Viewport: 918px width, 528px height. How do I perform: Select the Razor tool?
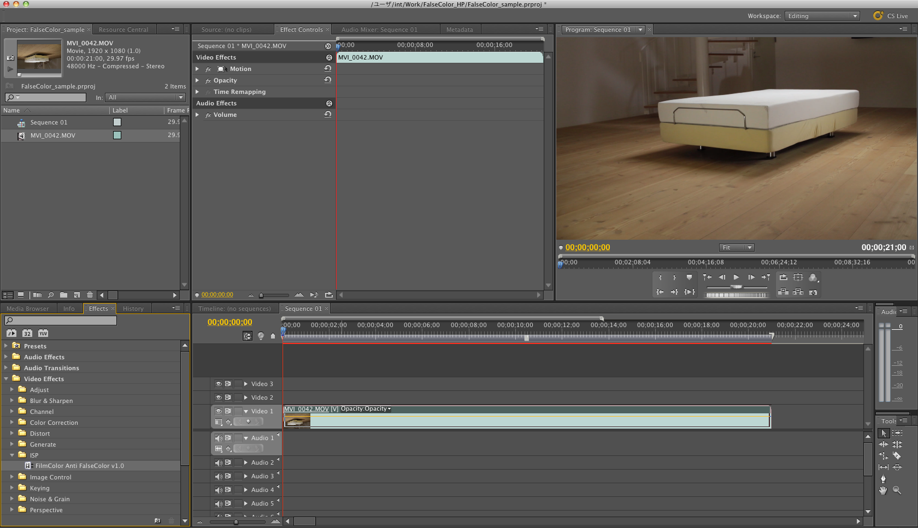[897, 456]
